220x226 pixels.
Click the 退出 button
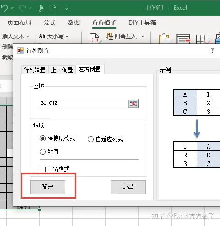click(128, 187)
